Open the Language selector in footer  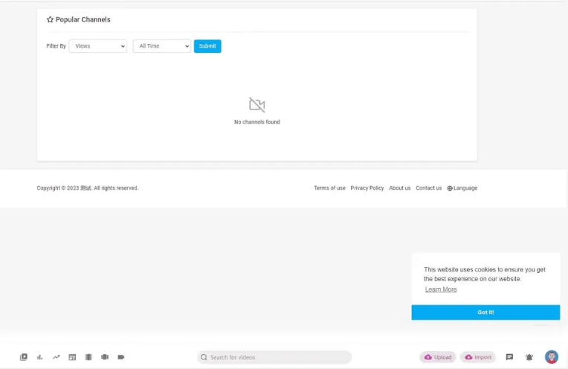pyautogui.click(x=462, y=188)
